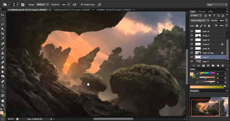Open the brush preset picker dropdown

(x=18, y=5)
